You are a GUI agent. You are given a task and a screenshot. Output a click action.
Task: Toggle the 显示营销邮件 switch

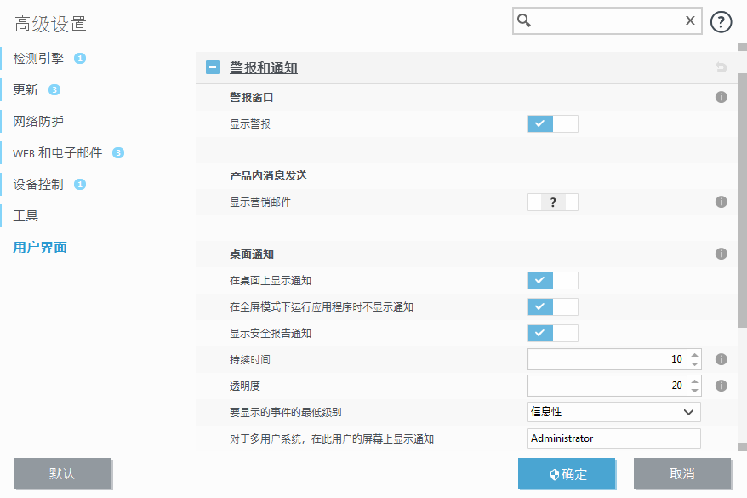tap(552, 203)
